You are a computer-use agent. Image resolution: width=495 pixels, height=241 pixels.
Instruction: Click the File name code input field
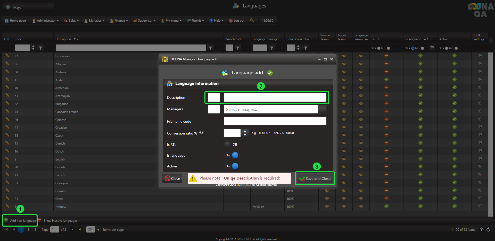[x=275, y=121]
